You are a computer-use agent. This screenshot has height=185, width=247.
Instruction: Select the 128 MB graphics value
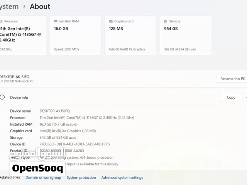point(116,29)
